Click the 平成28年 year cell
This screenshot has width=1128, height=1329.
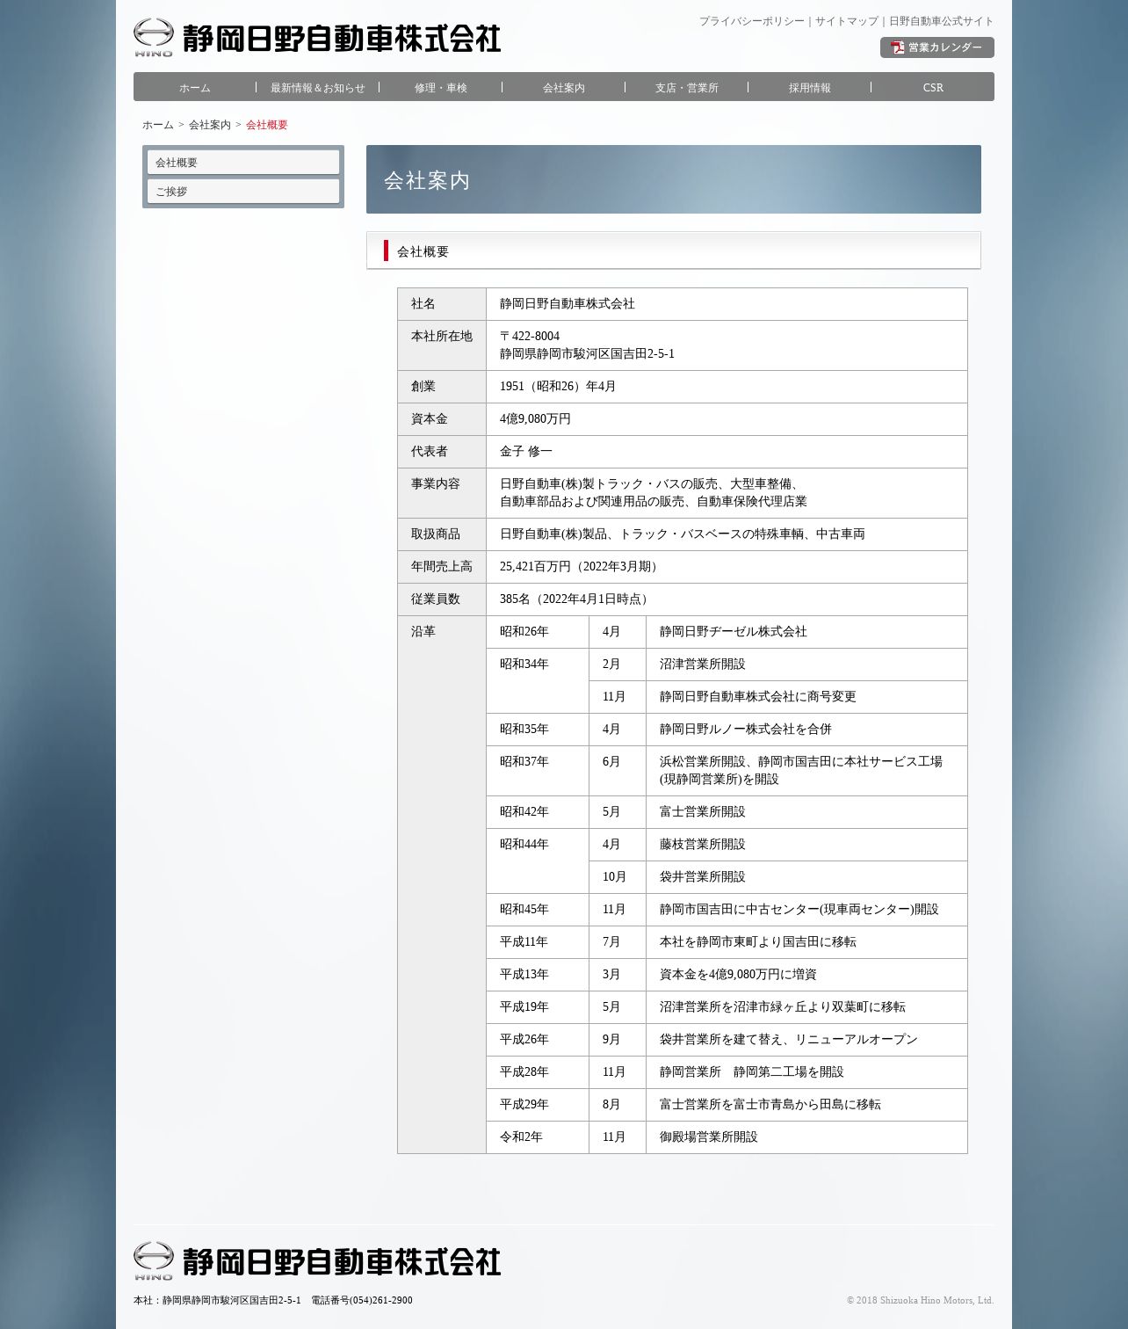tap(538, 1072)
